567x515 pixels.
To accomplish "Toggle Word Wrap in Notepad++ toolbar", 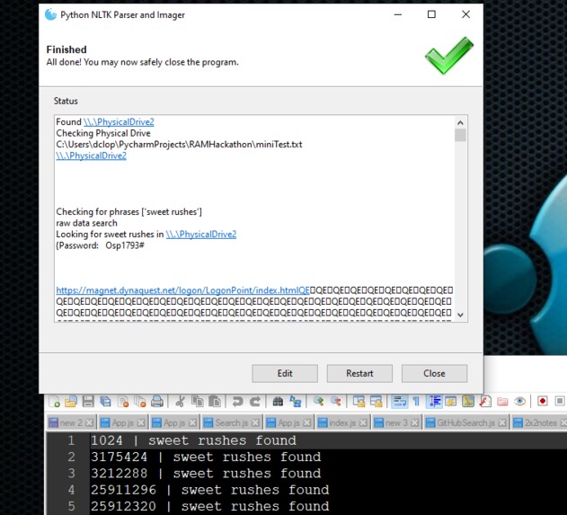I will (399, 402).
